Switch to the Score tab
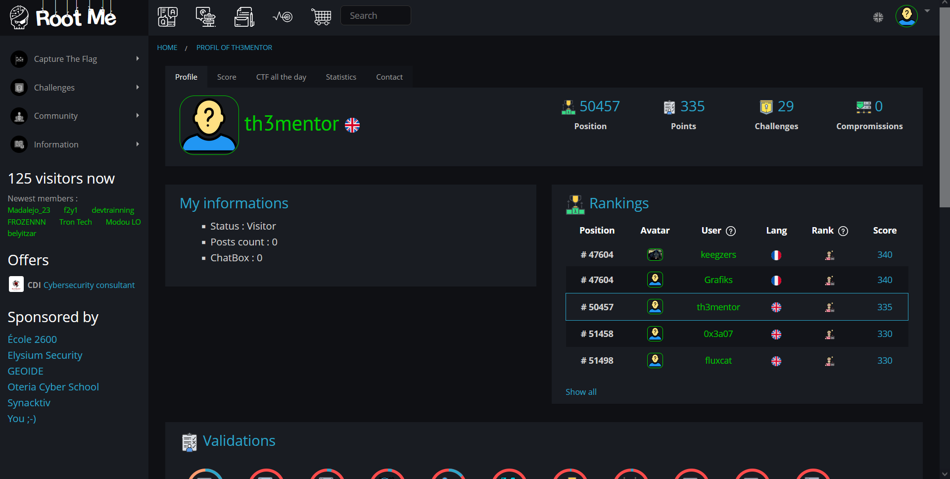This screenshot has height=479, width=950. tap(227, 77)
